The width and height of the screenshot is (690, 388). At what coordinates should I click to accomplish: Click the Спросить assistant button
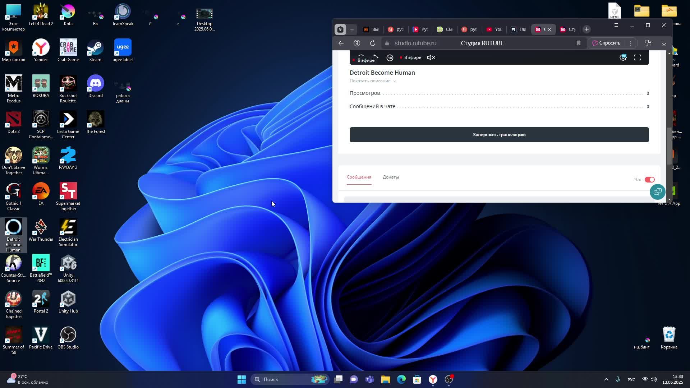pos(606,43)
